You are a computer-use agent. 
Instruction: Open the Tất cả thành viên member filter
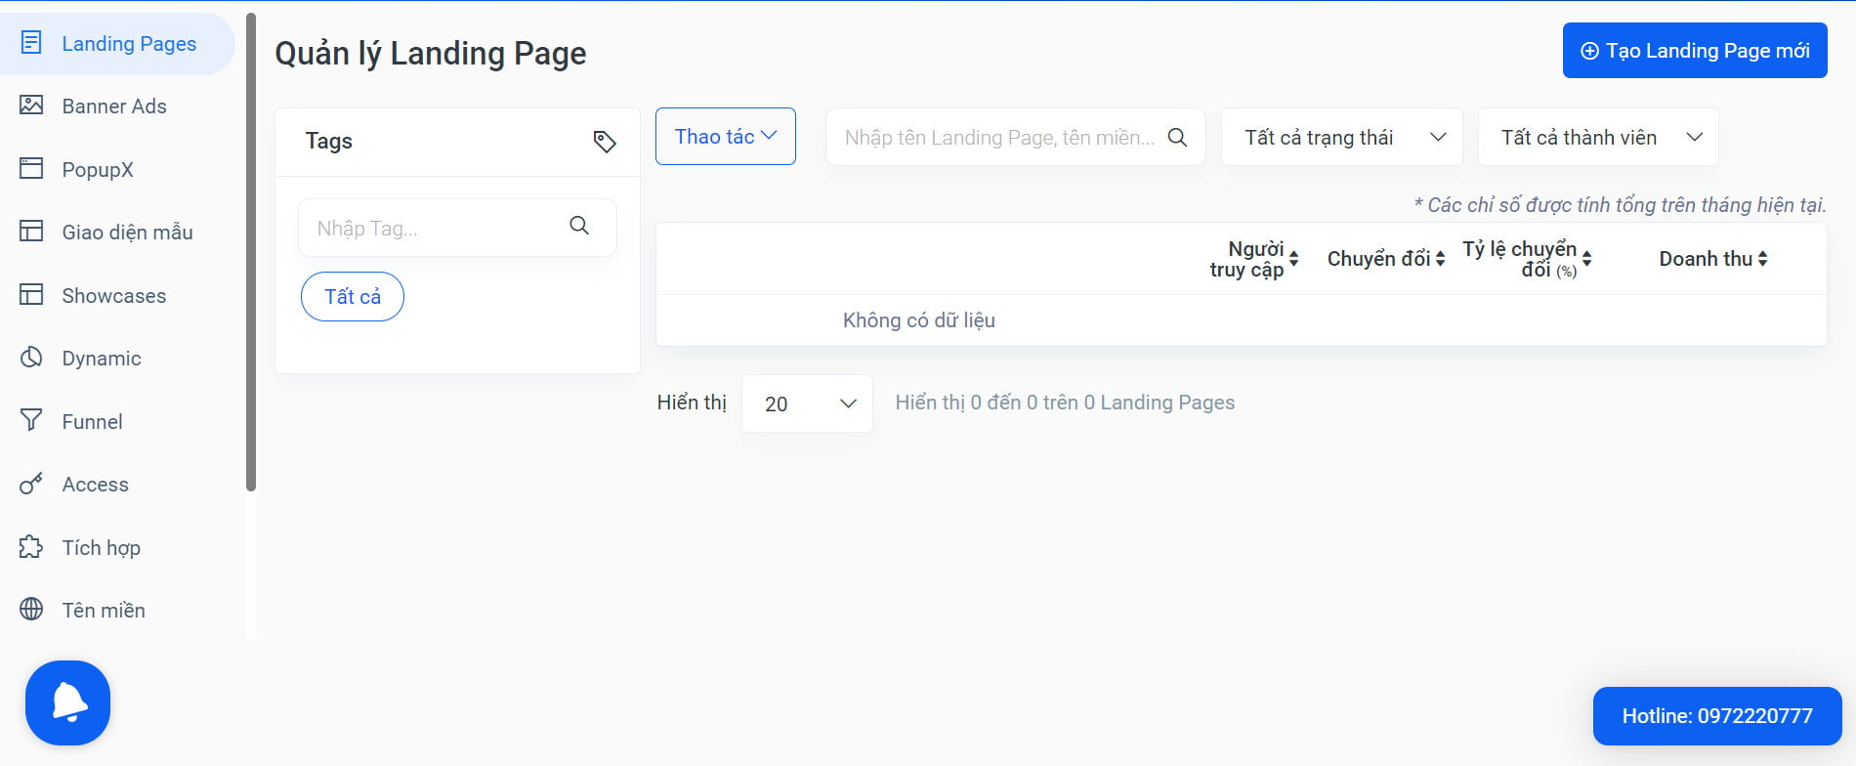coord(1598,137)
